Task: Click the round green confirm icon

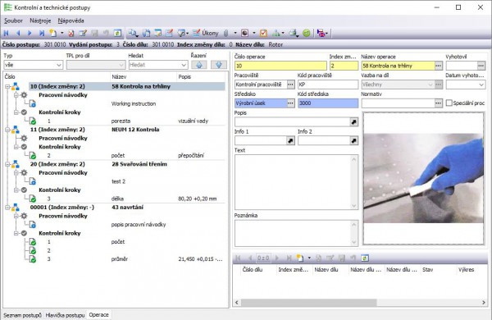Action: click(x=307, y=33)
